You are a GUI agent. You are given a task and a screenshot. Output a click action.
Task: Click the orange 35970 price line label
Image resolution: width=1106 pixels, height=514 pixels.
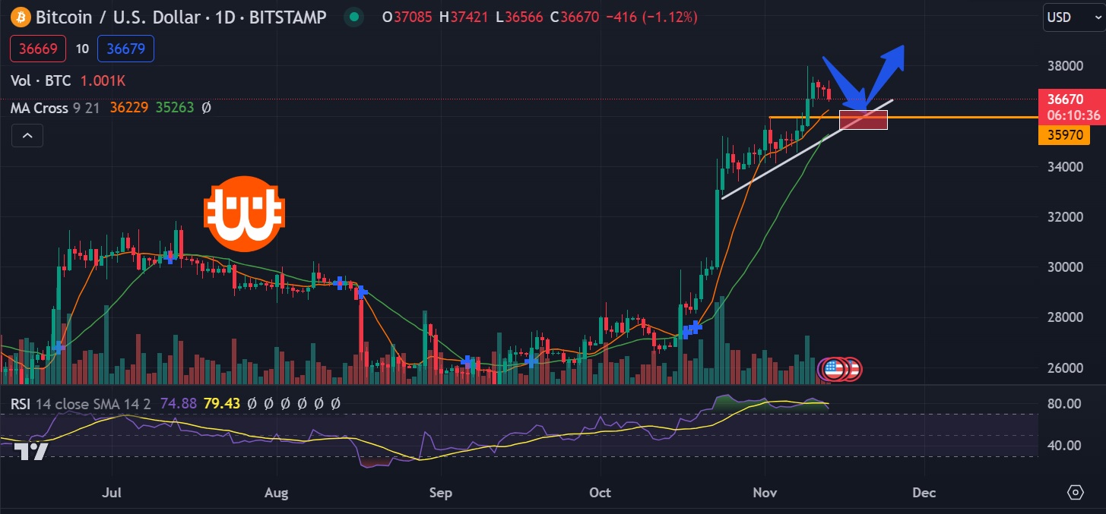(1064, 136)
